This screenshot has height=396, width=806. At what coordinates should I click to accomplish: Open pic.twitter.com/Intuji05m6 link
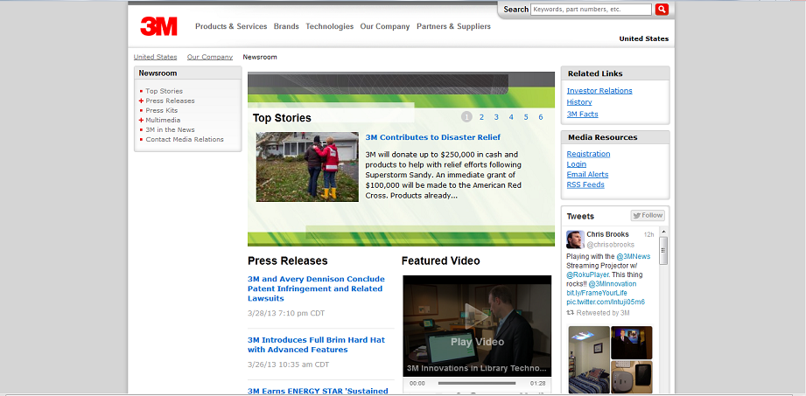pos(606,302)
